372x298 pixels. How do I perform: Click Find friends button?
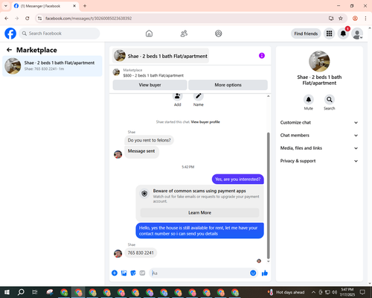[x=306, y=34]
